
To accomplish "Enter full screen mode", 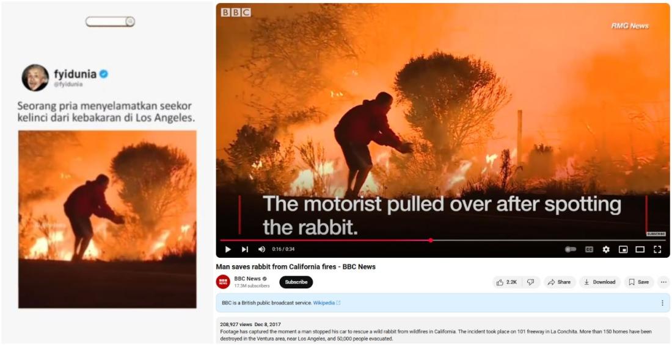I will pos(657,249).
